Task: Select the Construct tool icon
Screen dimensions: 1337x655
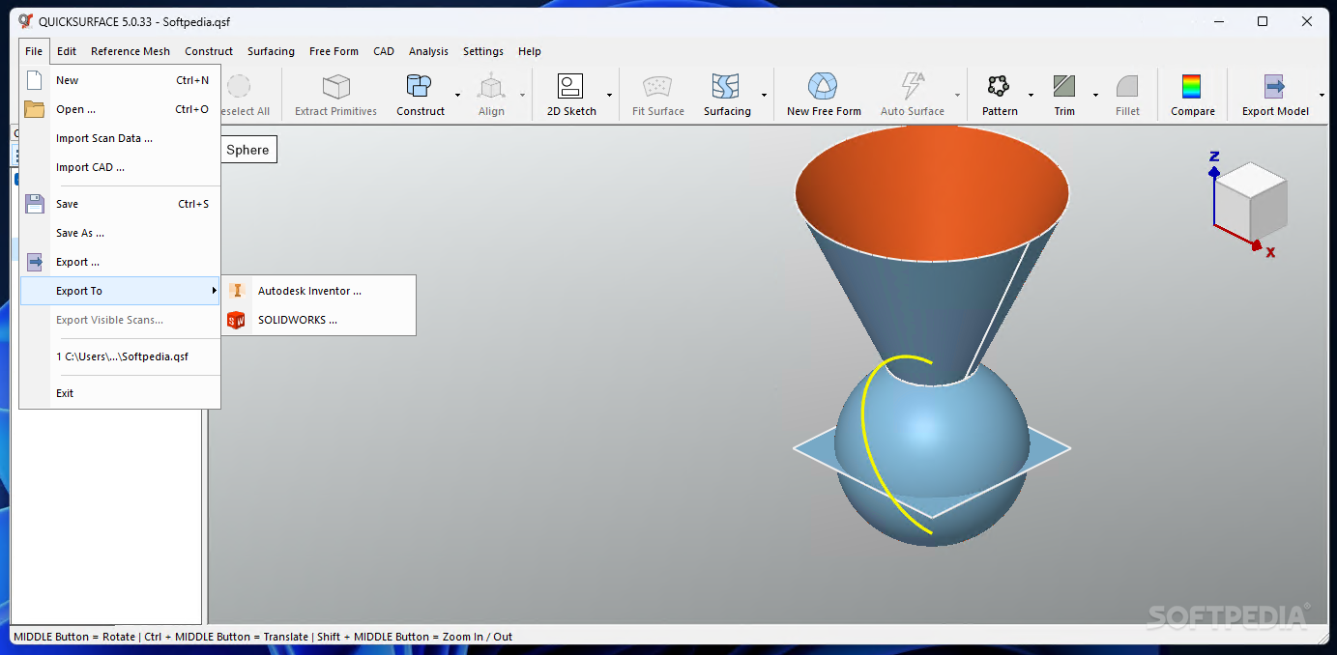Action: tap(420, 87)
